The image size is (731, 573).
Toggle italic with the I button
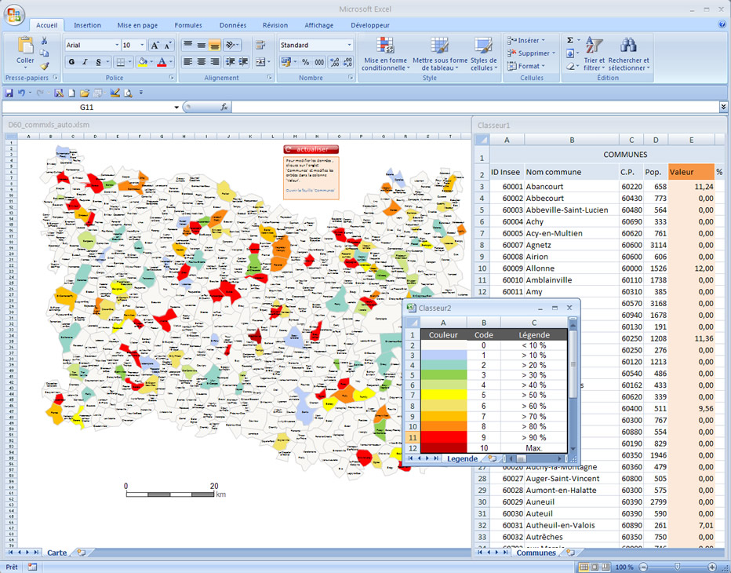85,61
